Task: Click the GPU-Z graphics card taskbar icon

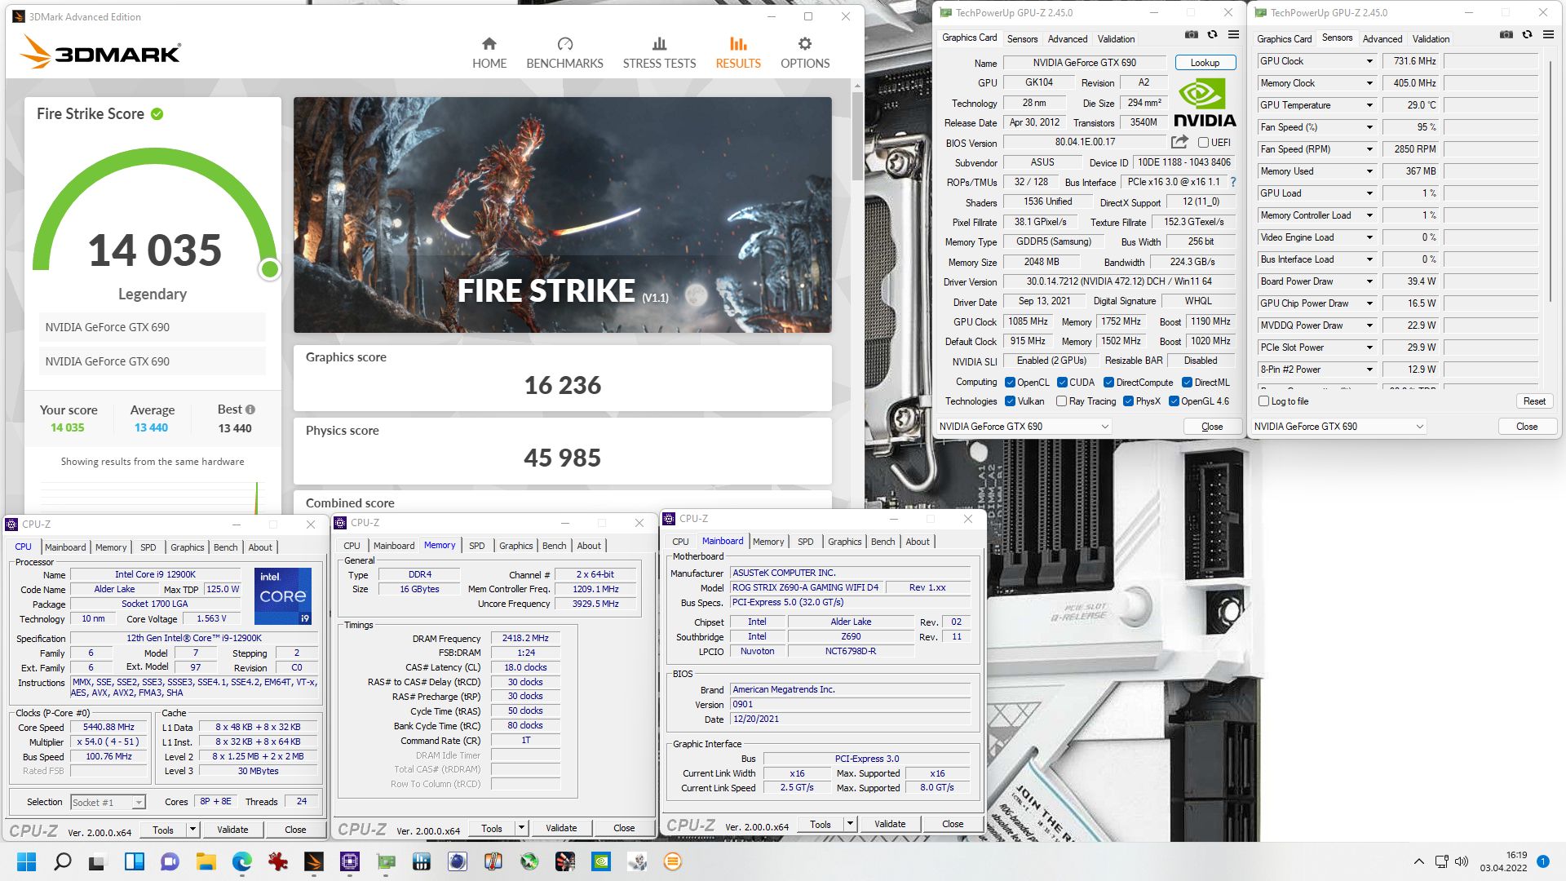Action: pos(386,861)
